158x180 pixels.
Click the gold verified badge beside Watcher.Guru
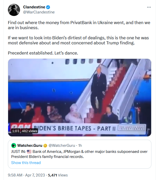click(45, 146)
